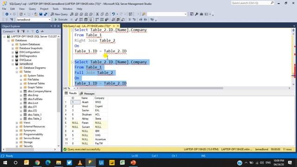Open the View menu
The height and width of the screenshot is (167, 297).
tap(22, 9)
